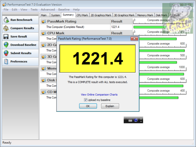This screenshot has height=147, width=196.
Task: Click the Save Result floppy disk icon
Action: pyautogui.click(x=6, y=36)
